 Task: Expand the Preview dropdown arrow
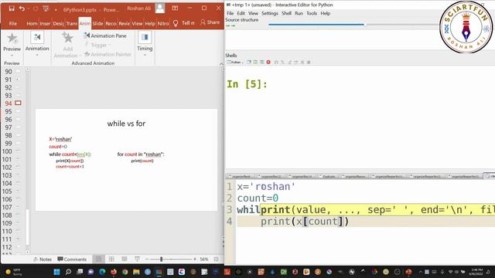pos(12,56)
